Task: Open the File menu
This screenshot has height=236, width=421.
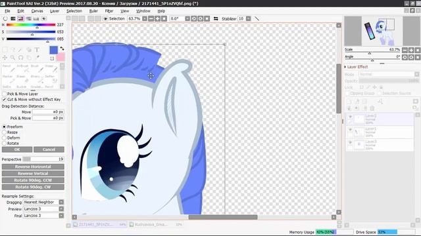Action: pyautogui.click(x=7, y=11)
